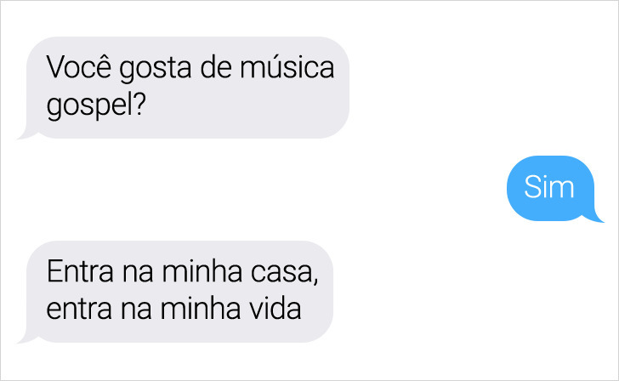Click the word "gospel?" in first message
Image resolution: width=619 pixels, height=381 pixels.
tap(96, 105)
